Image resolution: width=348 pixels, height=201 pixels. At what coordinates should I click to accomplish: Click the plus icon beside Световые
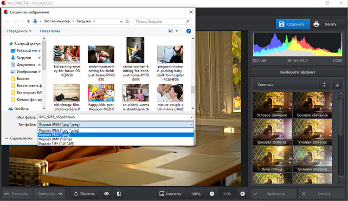pyautogui.click(x=337, y=85)
